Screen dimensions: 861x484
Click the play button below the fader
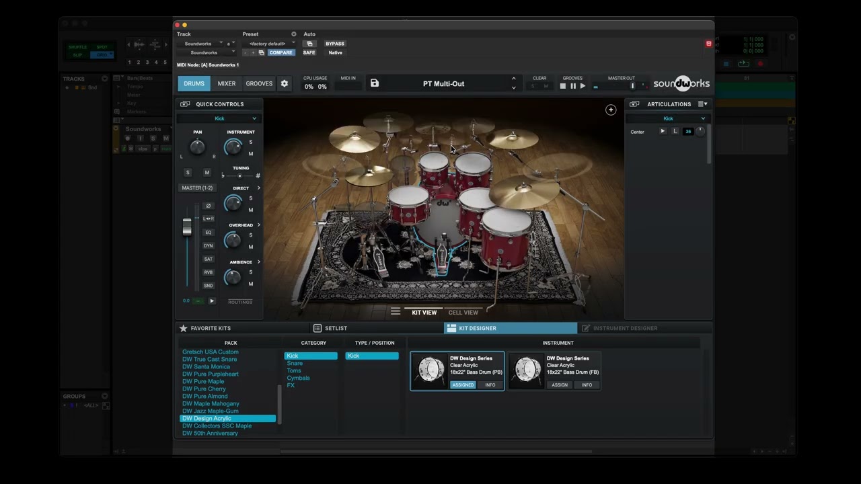[211, 301]
